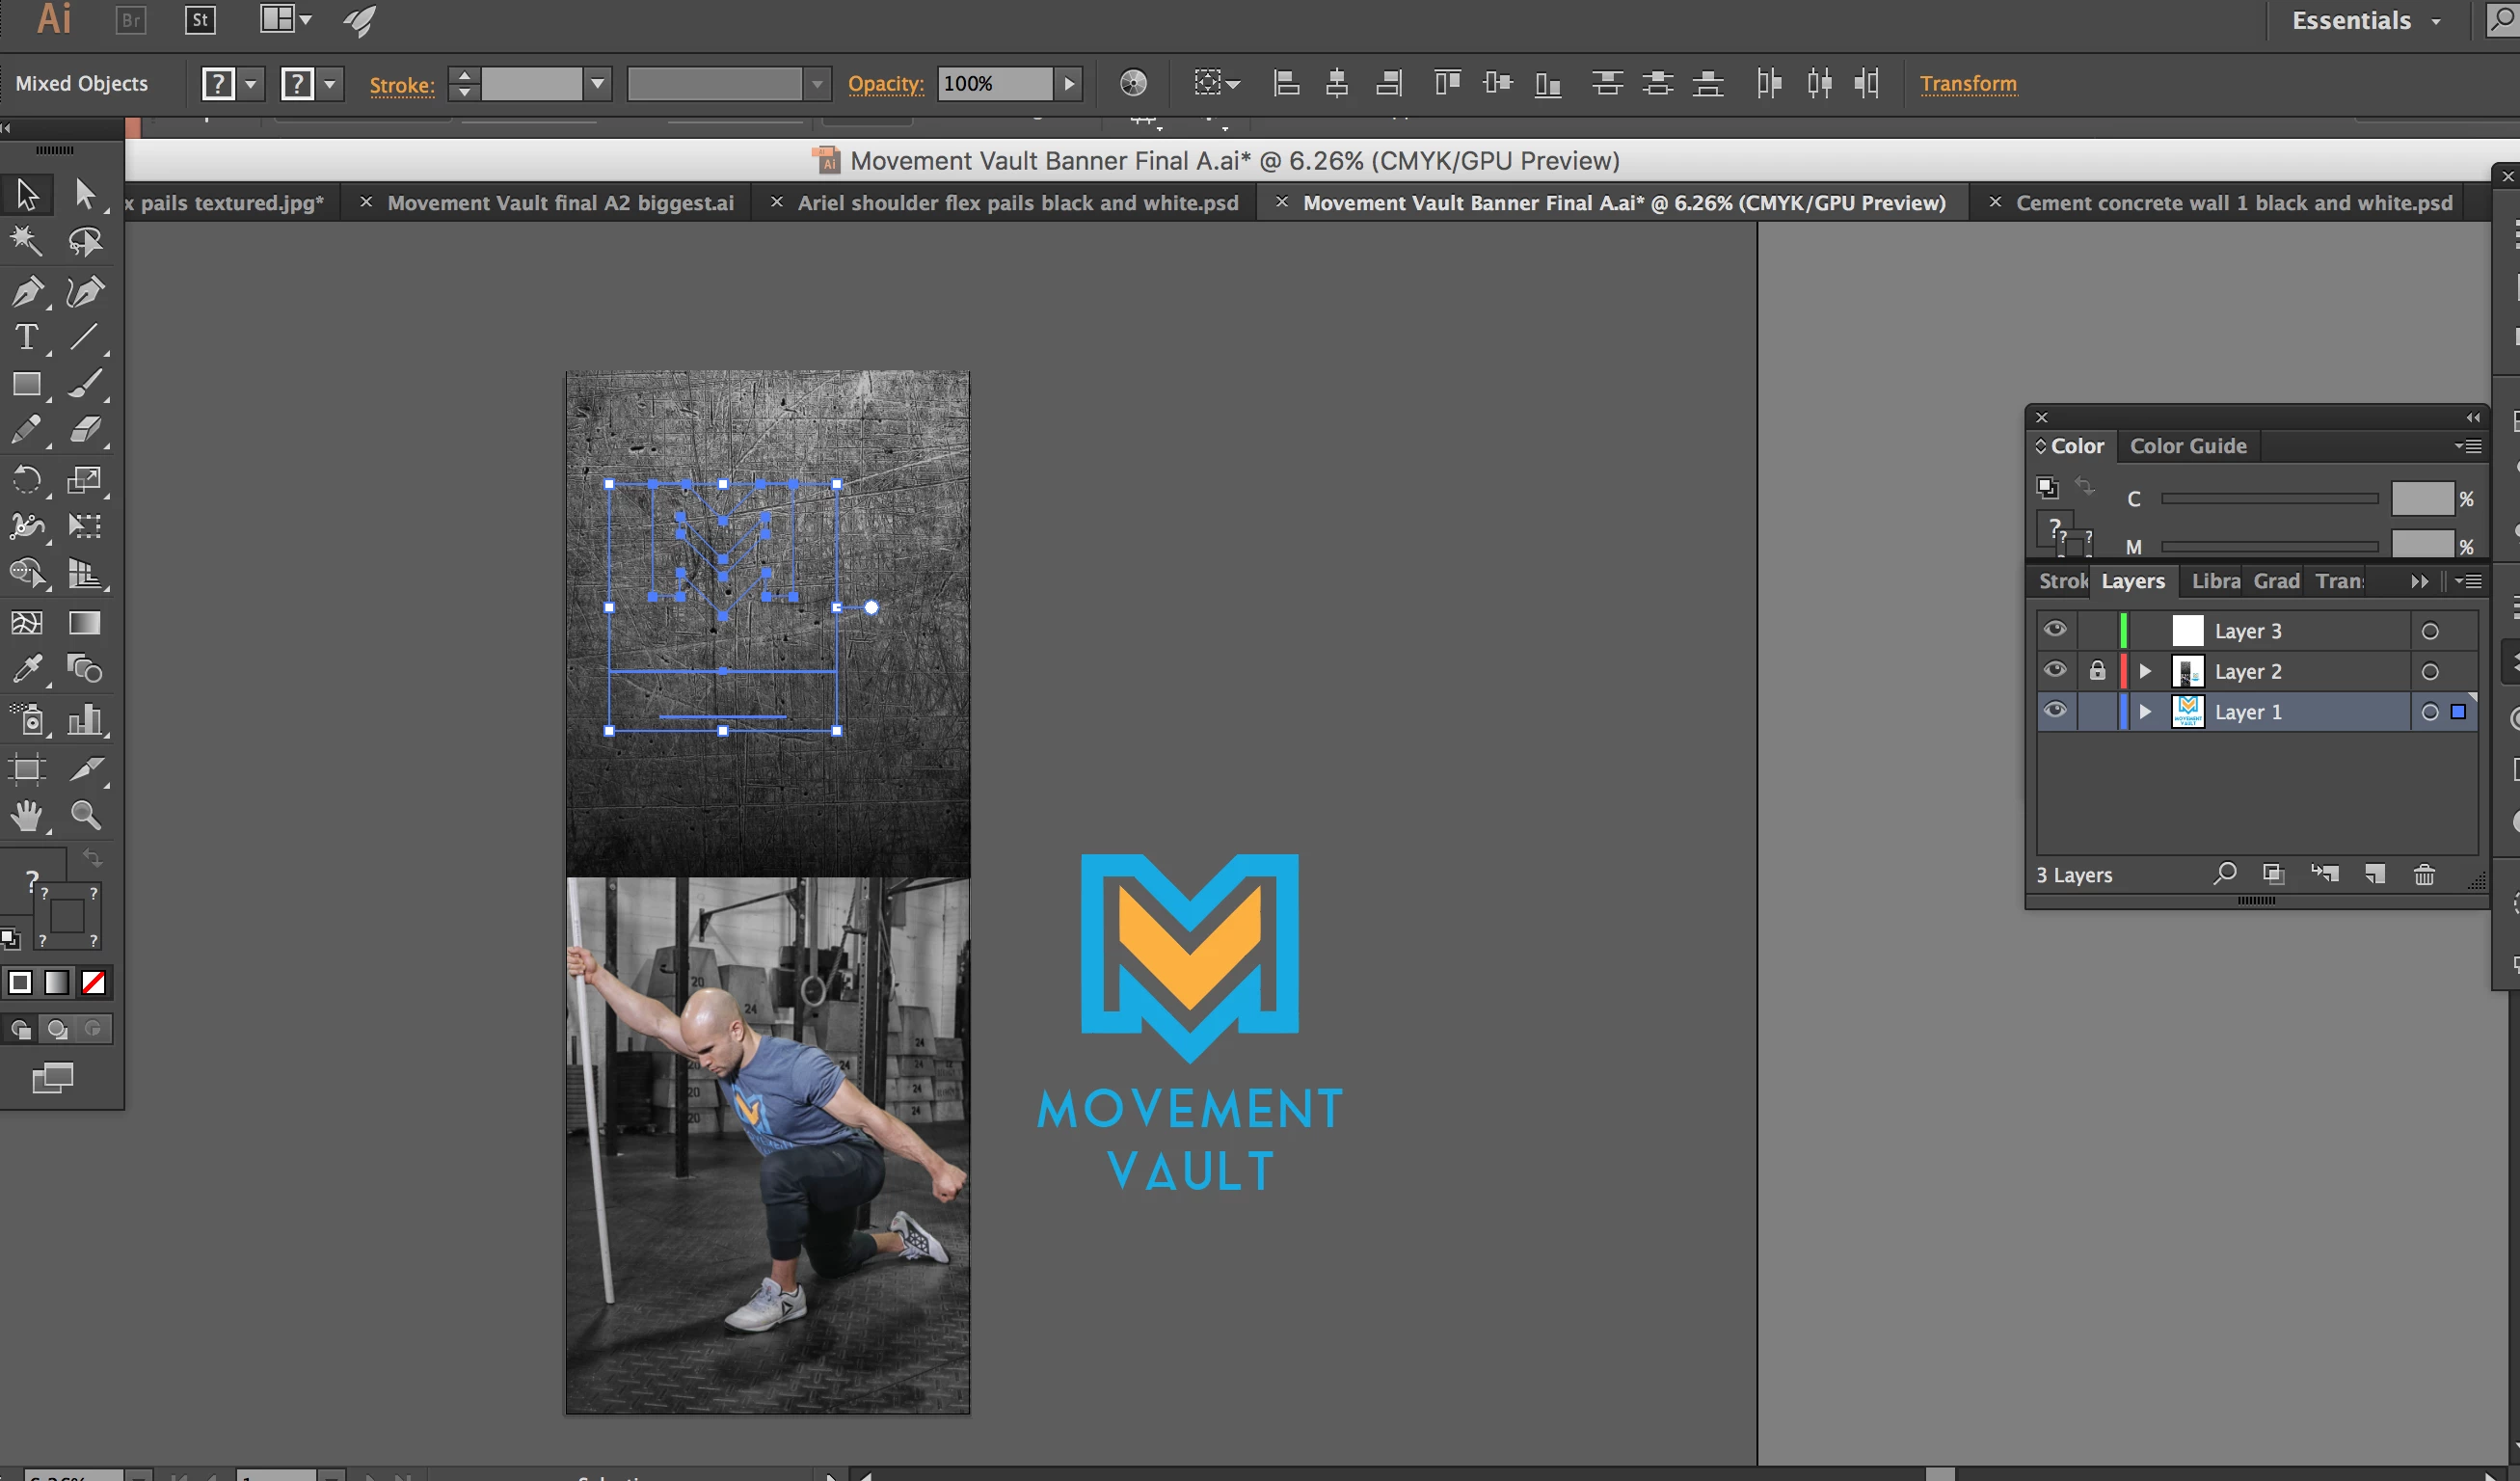The height and width of the screenshot is (1481, 2520).
Task: Switch to the Color Guide tab
Action: point(2187,446)
